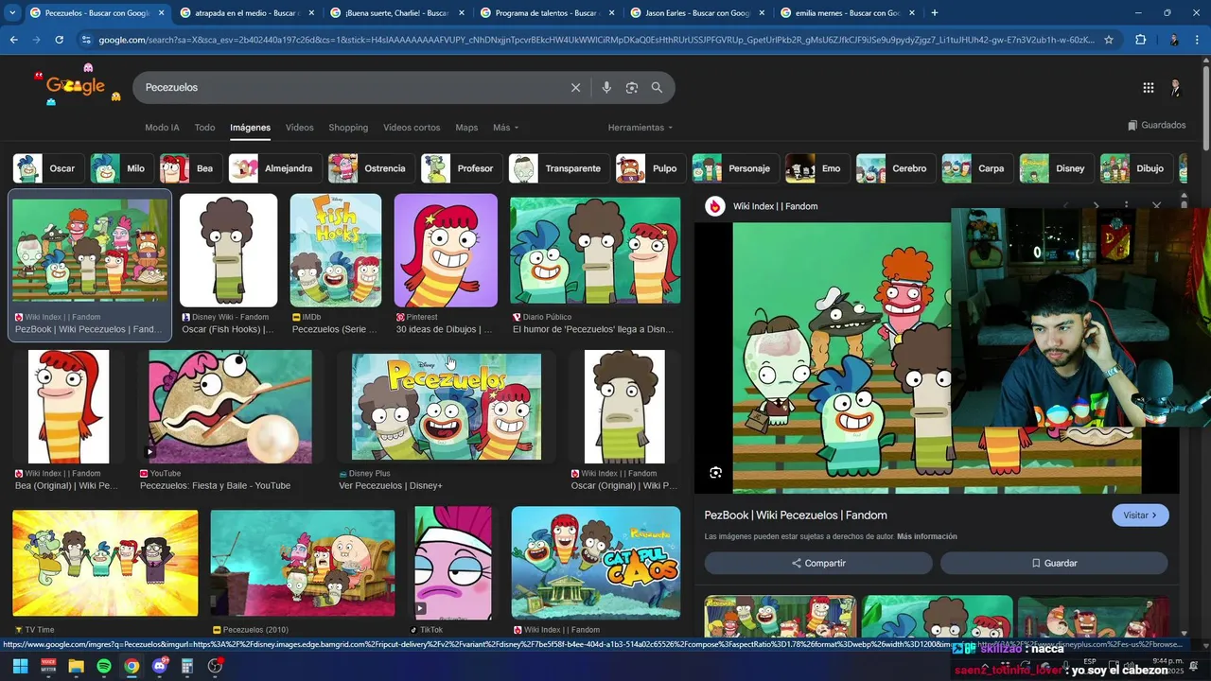
Task: Go back with the browser back arrow
Action: click(13, 40)
